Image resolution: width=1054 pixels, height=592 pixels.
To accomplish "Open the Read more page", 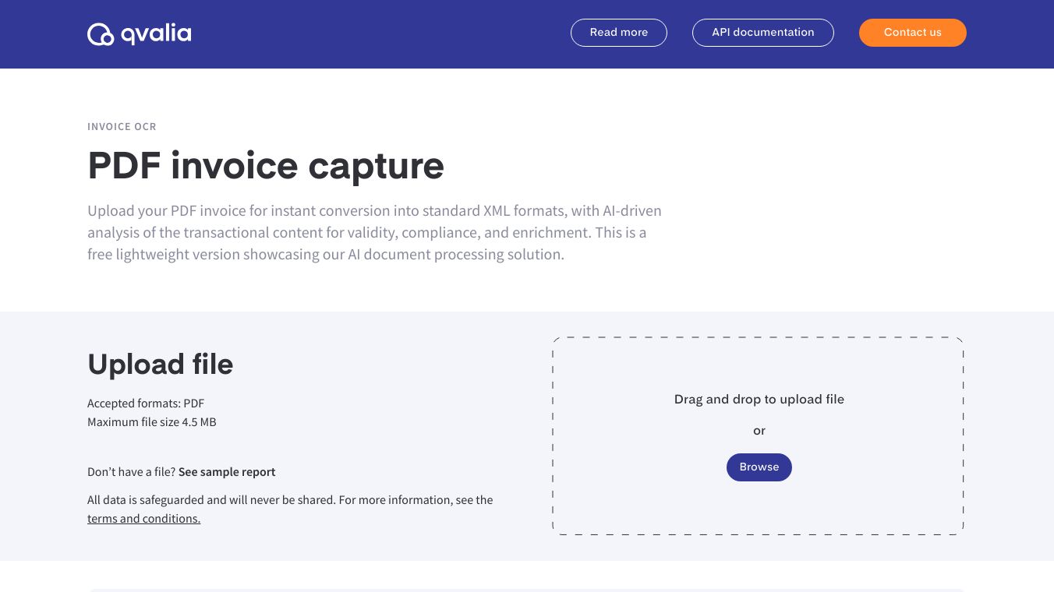I will coord(618,33).
